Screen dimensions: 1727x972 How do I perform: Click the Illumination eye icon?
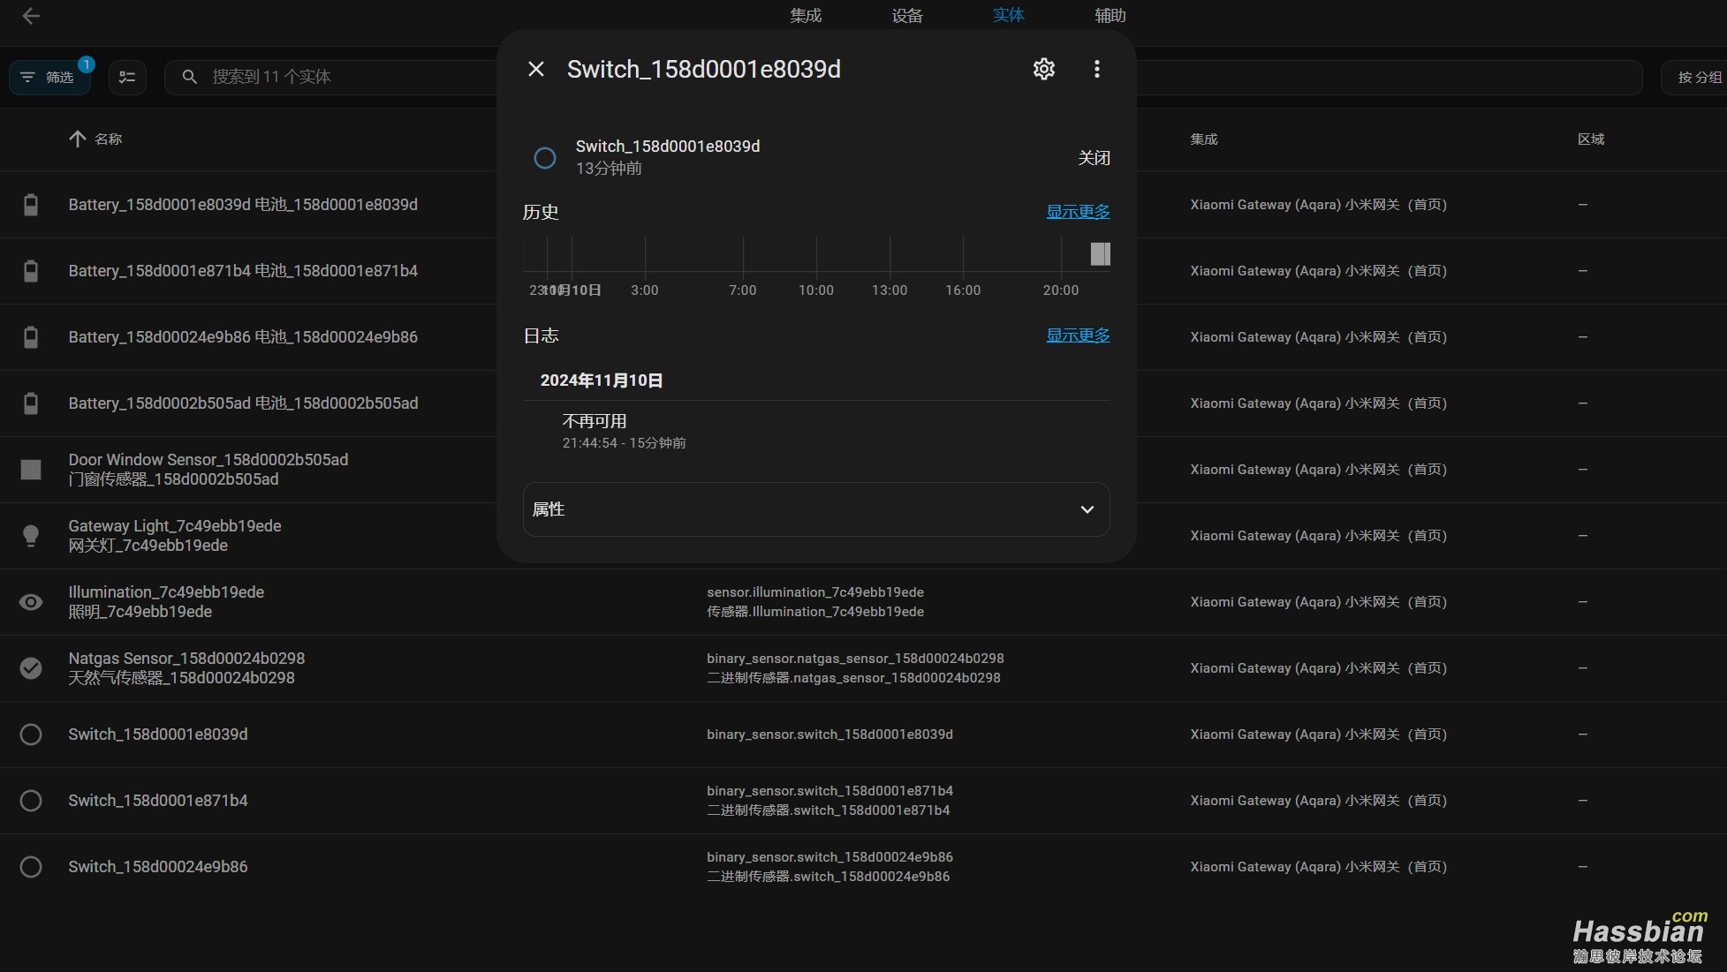(x=31, y=602)
